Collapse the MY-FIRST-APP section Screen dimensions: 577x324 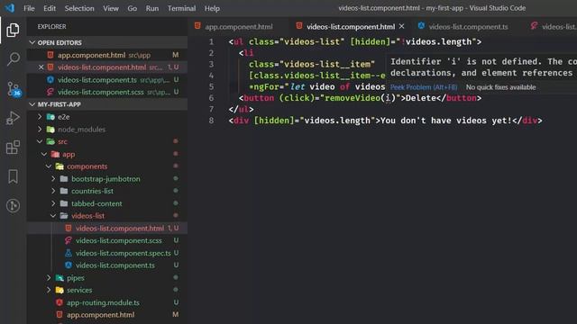(32, 104)
